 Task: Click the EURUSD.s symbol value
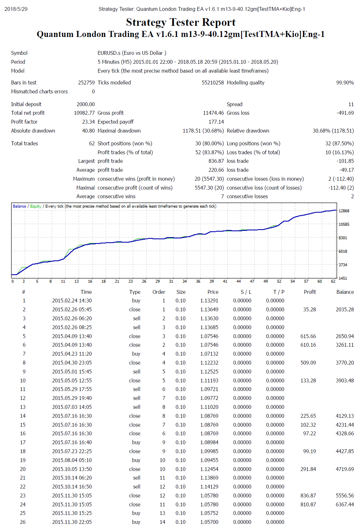tap(132, 53)
